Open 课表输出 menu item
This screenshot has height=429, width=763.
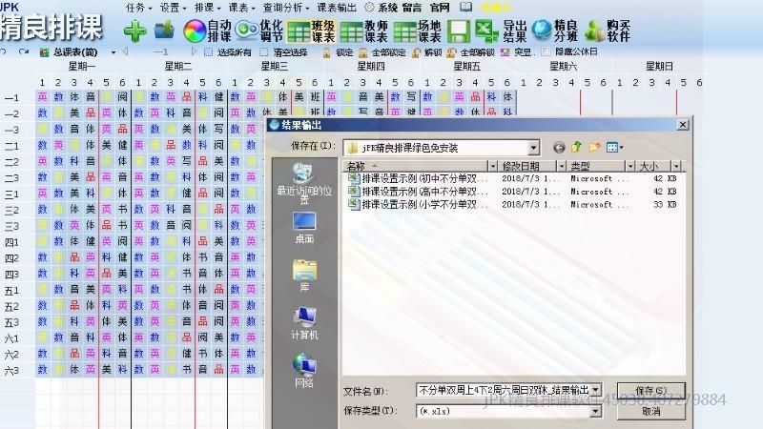pyautogui.click(x=337, y=8)
